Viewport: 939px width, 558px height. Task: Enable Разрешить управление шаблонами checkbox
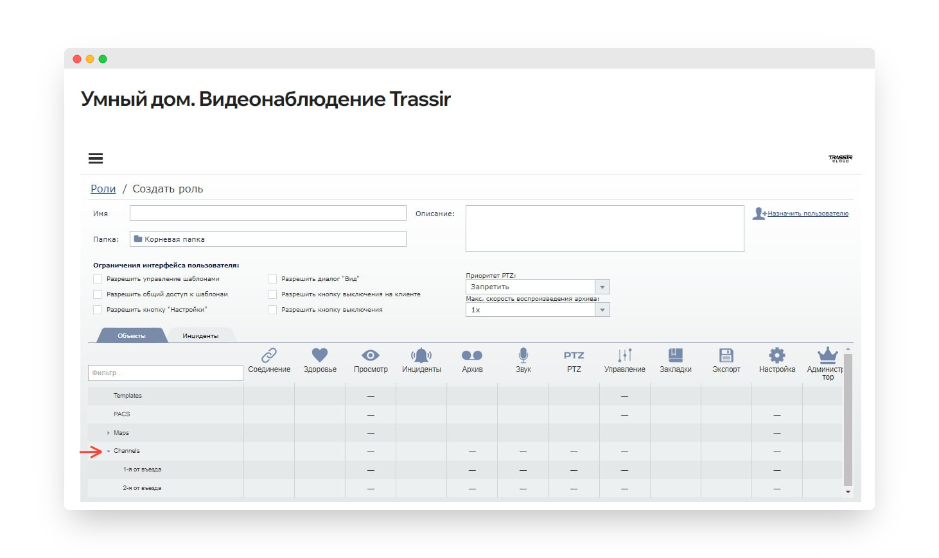98,279
